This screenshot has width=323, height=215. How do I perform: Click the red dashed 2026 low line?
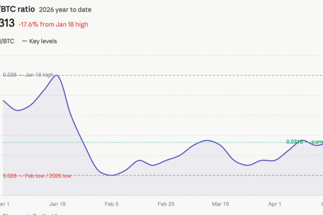point(215,176)
